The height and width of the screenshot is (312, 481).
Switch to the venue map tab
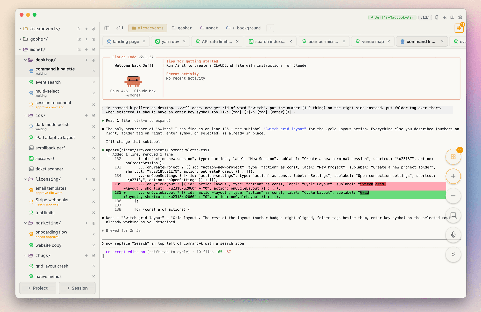[x=373, y=41]
